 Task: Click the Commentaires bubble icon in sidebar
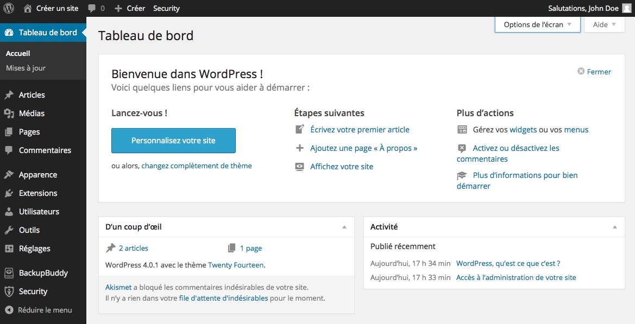[x=9, y=150]
